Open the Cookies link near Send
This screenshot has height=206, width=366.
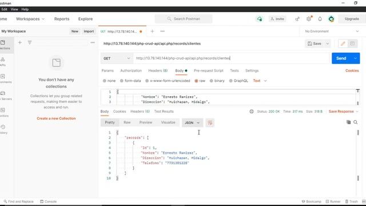352,70
